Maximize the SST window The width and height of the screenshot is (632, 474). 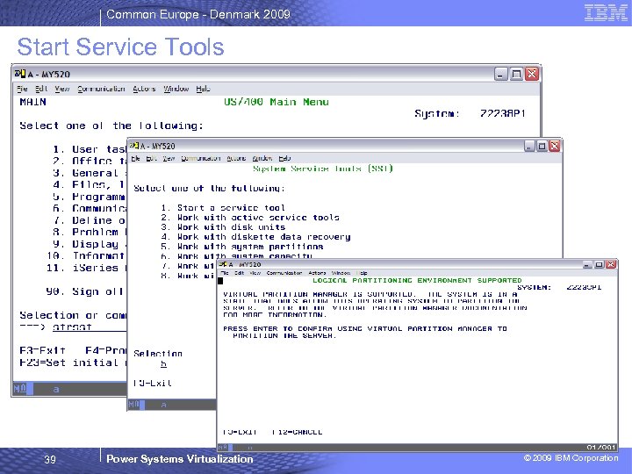pyautogui.click(x=542, y=146)
